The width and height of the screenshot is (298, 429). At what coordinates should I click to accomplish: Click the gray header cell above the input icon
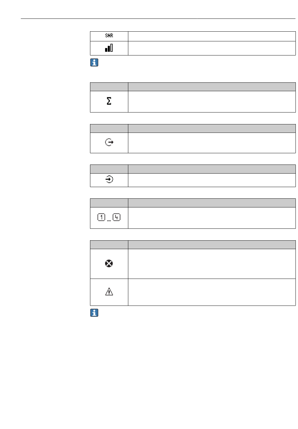pyautogui.click(x=109, y=169)
